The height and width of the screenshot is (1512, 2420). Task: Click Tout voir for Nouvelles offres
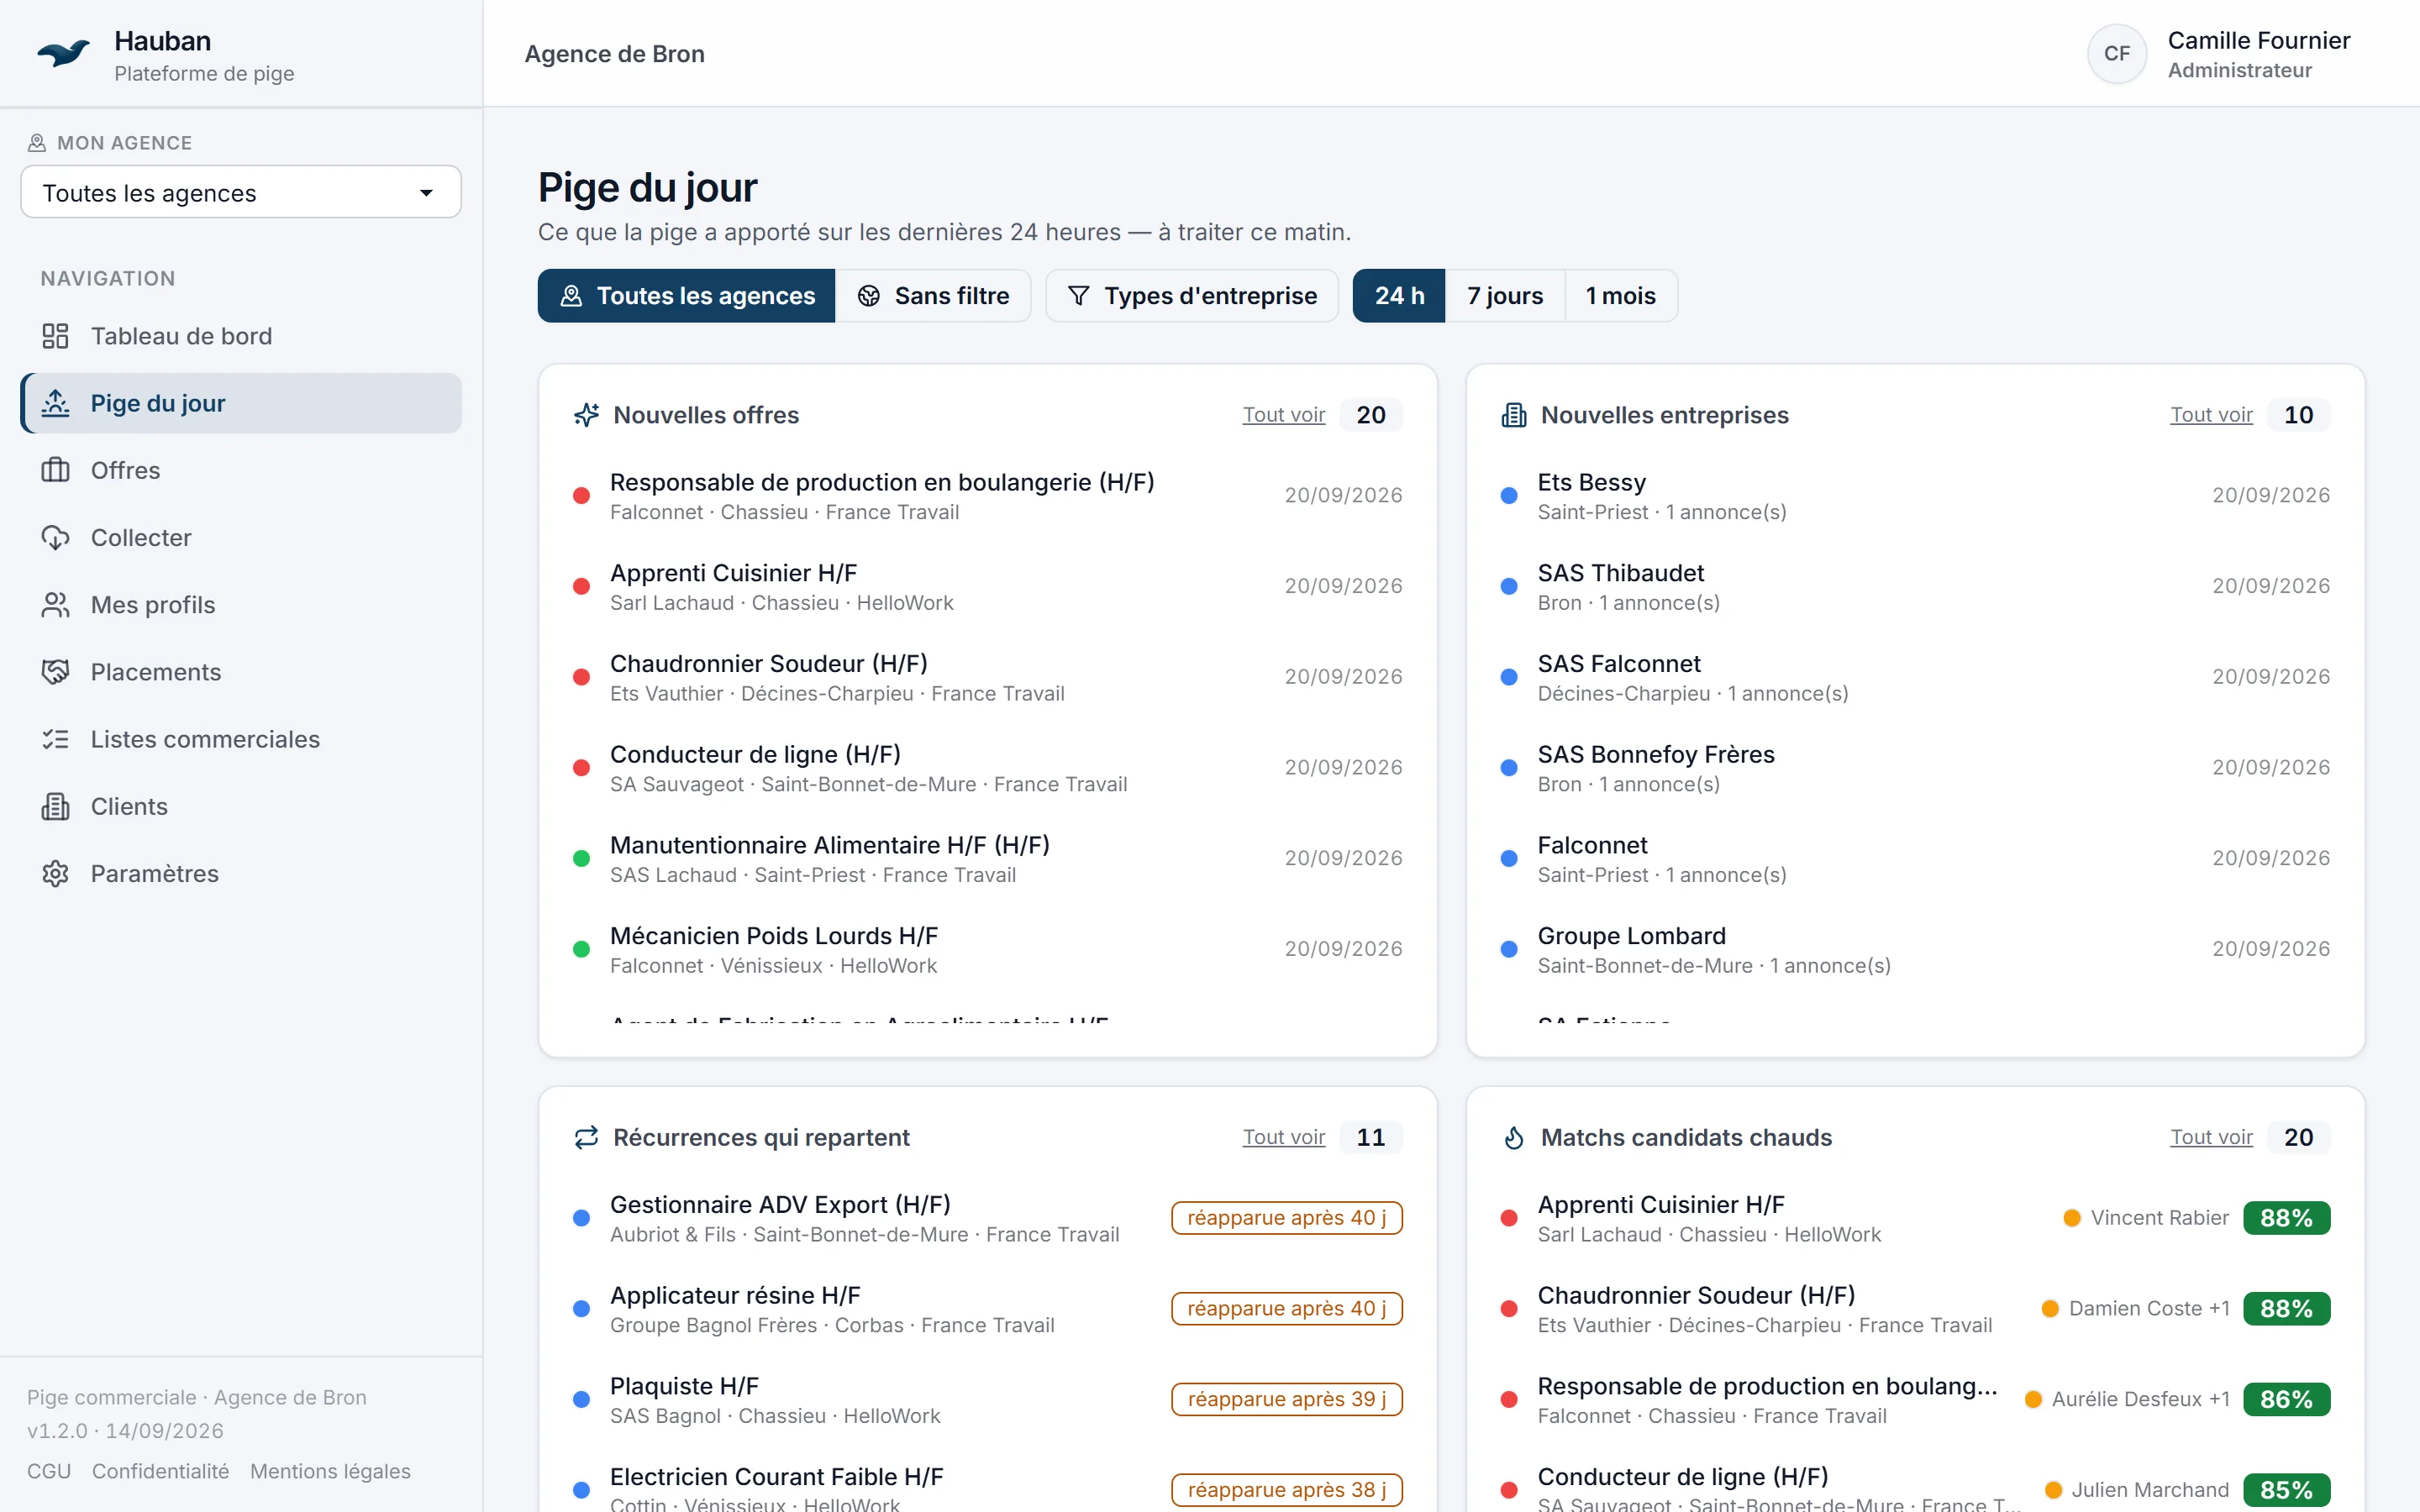tap(1283, 415)
